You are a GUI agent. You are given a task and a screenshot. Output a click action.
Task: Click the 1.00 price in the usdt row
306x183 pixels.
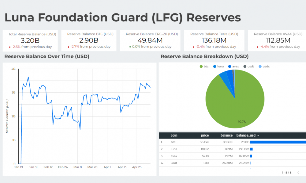click(206, 163)
